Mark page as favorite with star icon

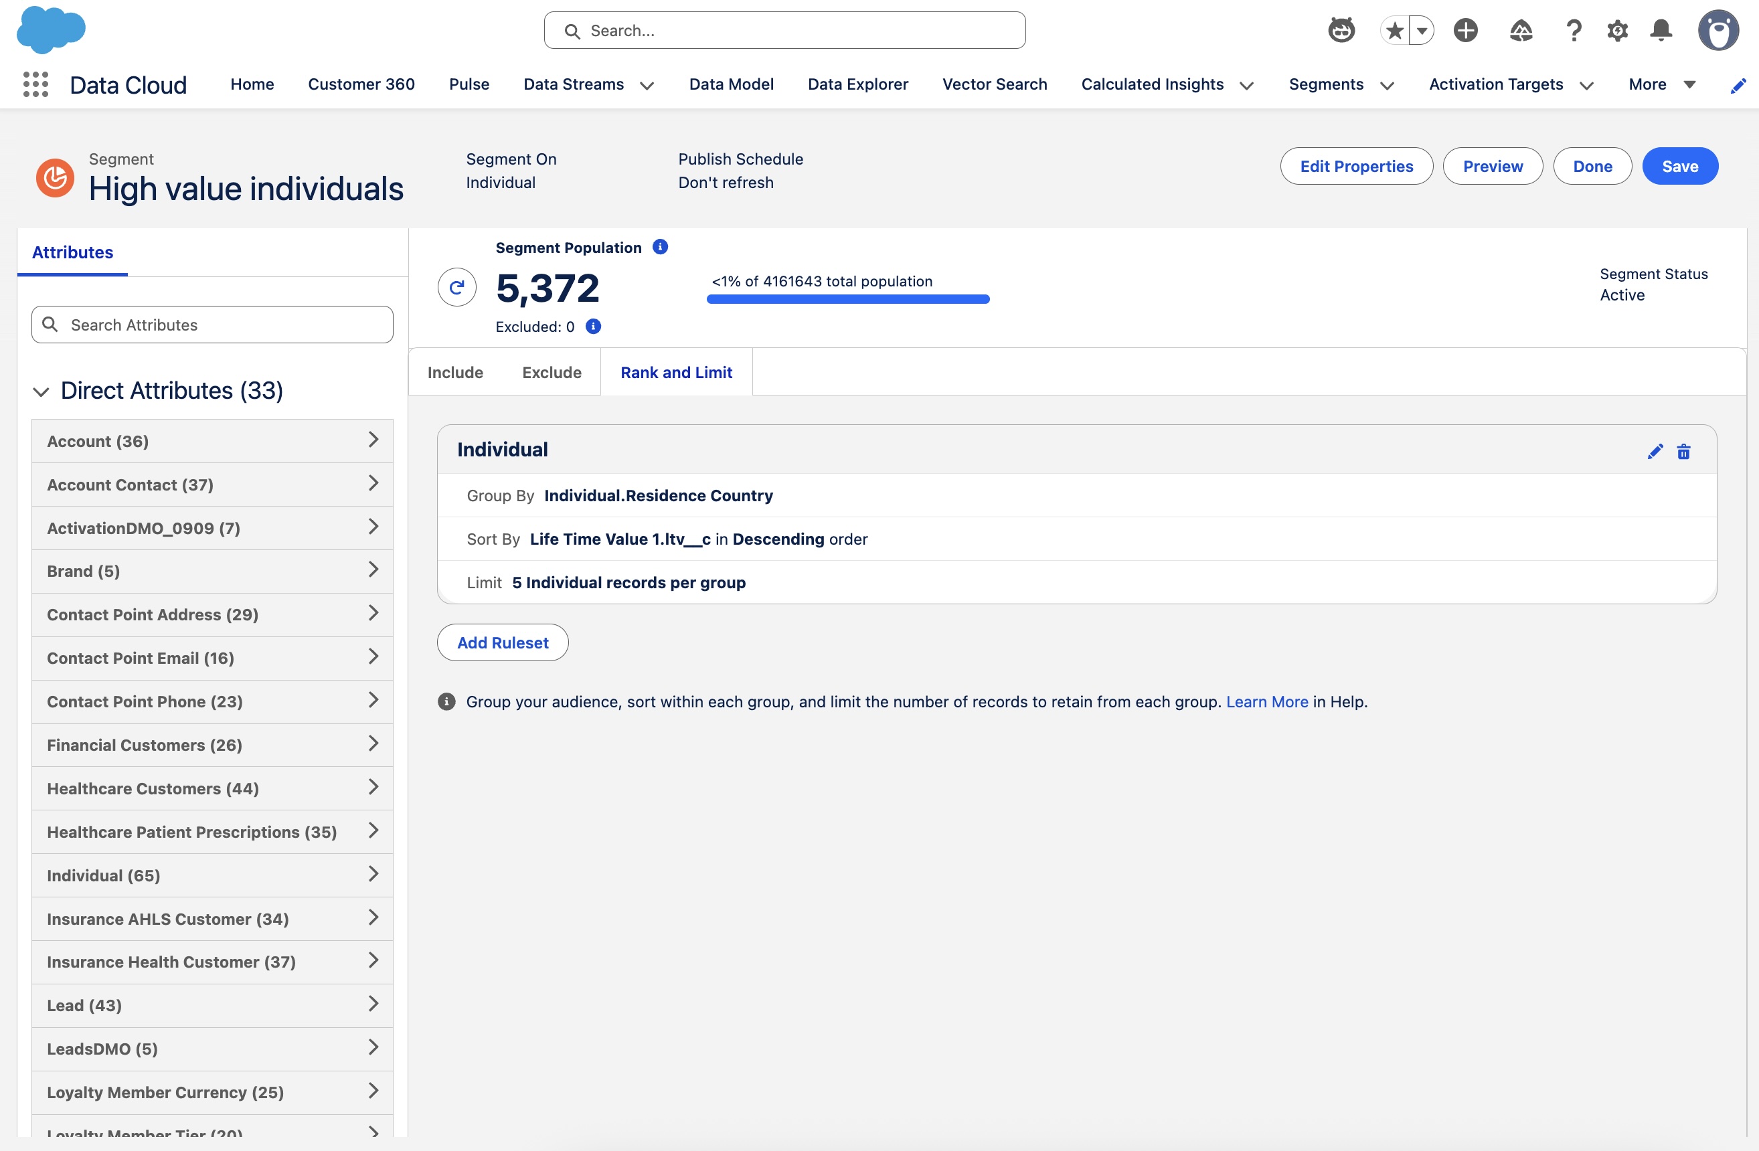[x=1394, y=30]
